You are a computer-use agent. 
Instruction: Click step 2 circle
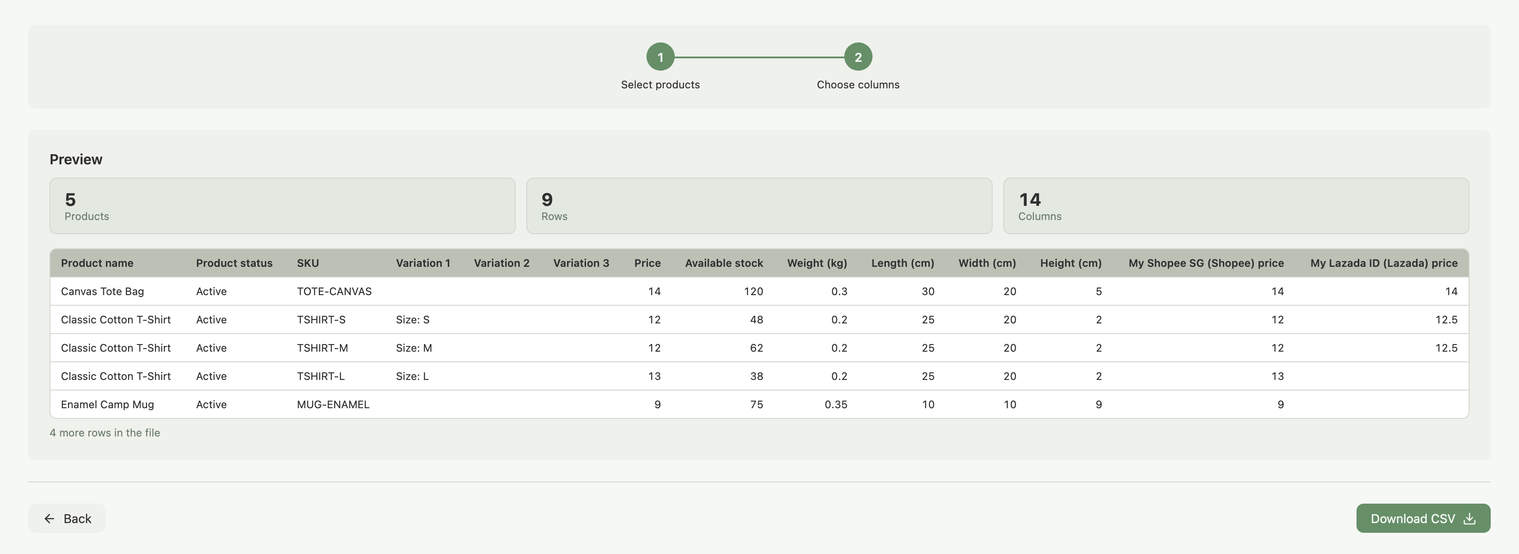point(858,57)
